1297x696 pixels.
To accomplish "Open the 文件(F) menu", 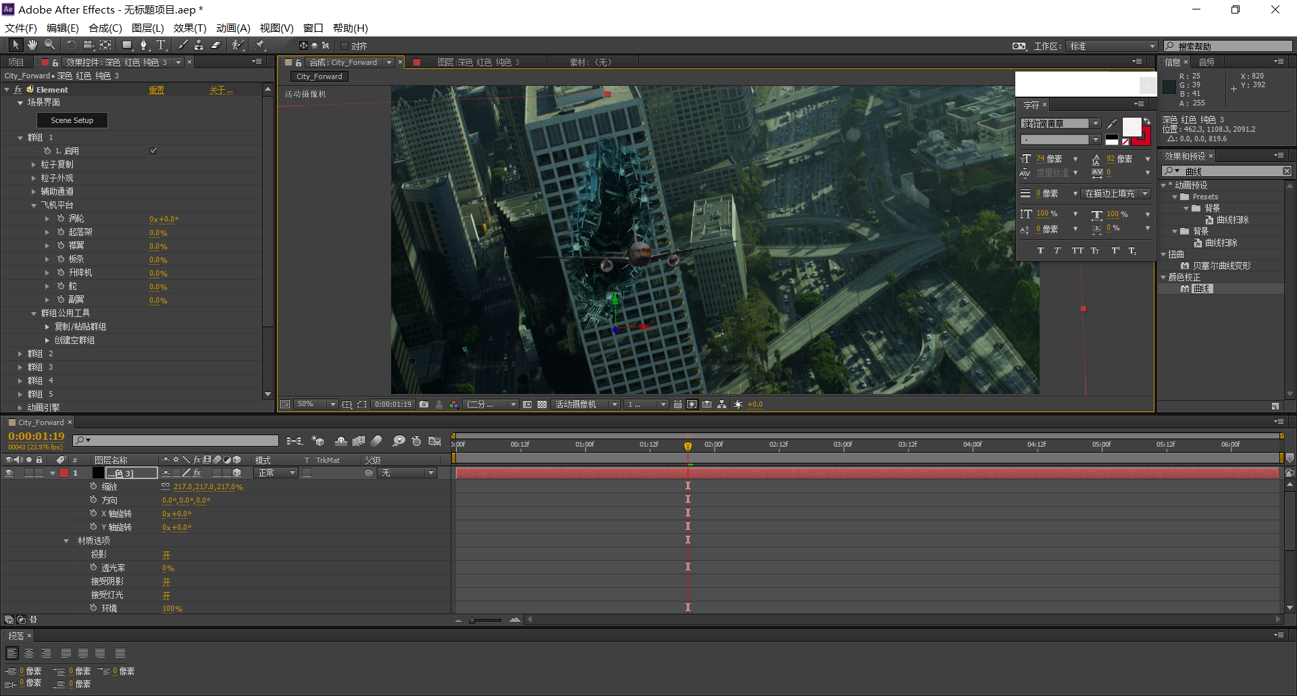I will [x=21, y=28].
